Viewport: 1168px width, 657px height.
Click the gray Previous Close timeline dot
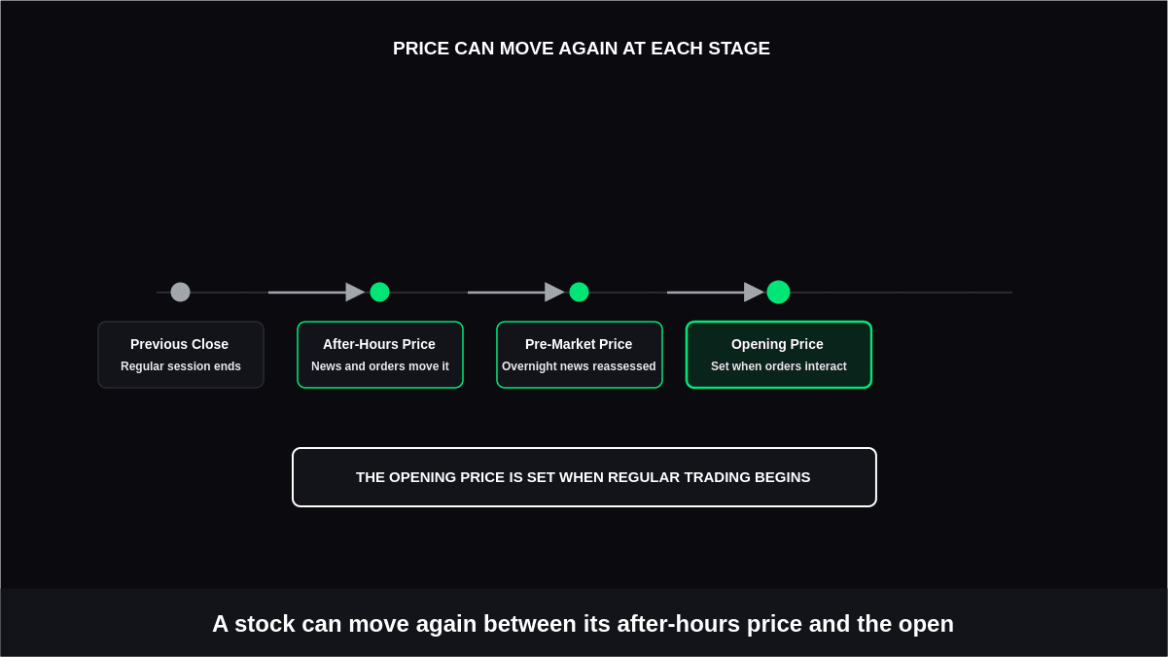[180, 292]
